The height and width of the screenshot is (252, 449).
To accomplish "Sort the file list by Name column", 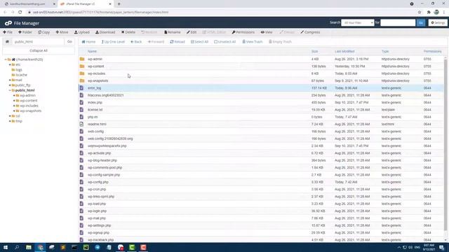I will coord(92,51).
